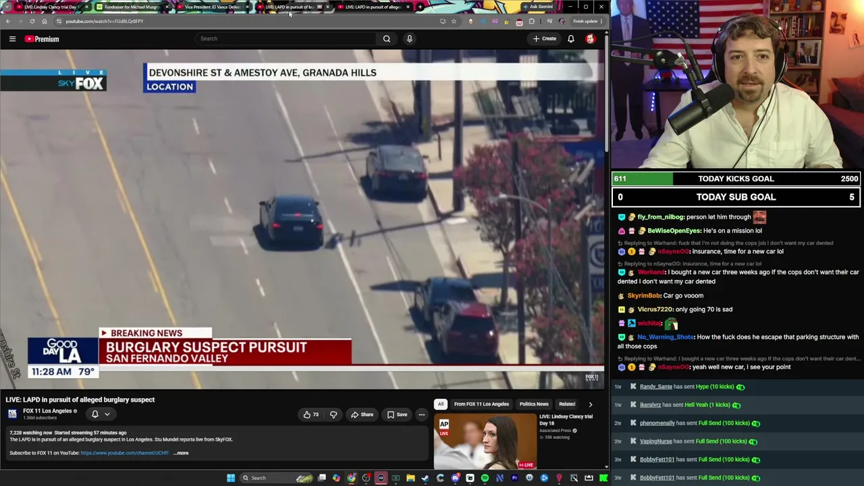
Task: Show next filter chips with right arrow
Action: 590,404
